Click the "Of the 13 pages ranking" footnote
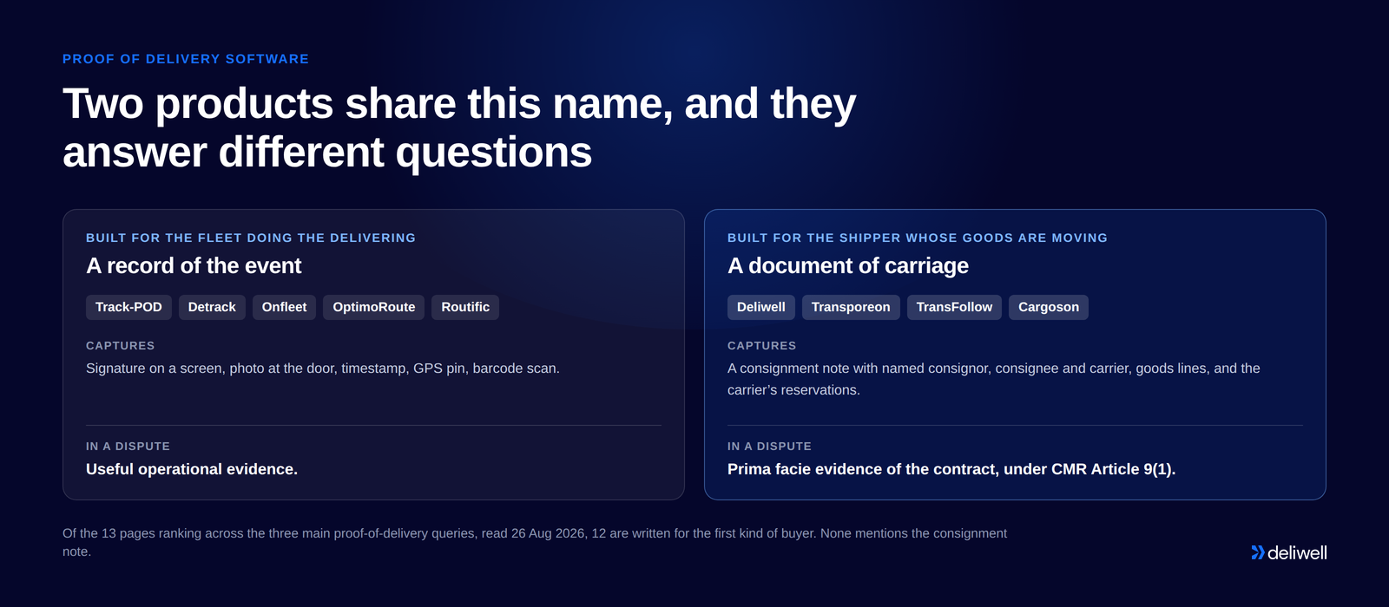This screenshot has width=1389, height=607. click(535, 542)
